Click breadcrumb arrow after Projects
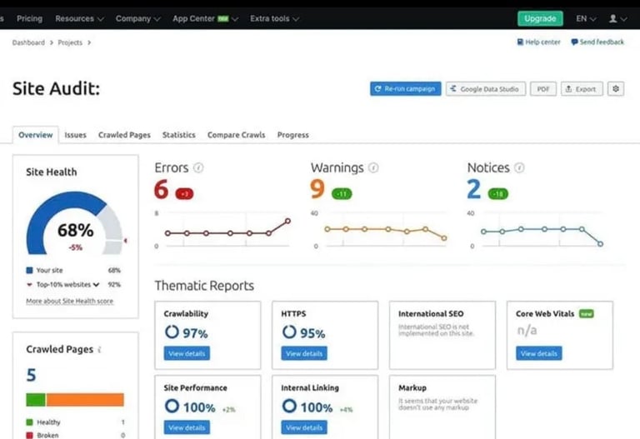 point(89,42)
